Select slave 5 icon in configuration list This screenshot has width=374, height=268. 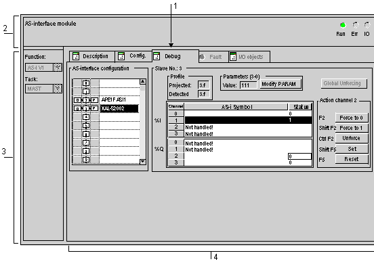click(86, 126)
